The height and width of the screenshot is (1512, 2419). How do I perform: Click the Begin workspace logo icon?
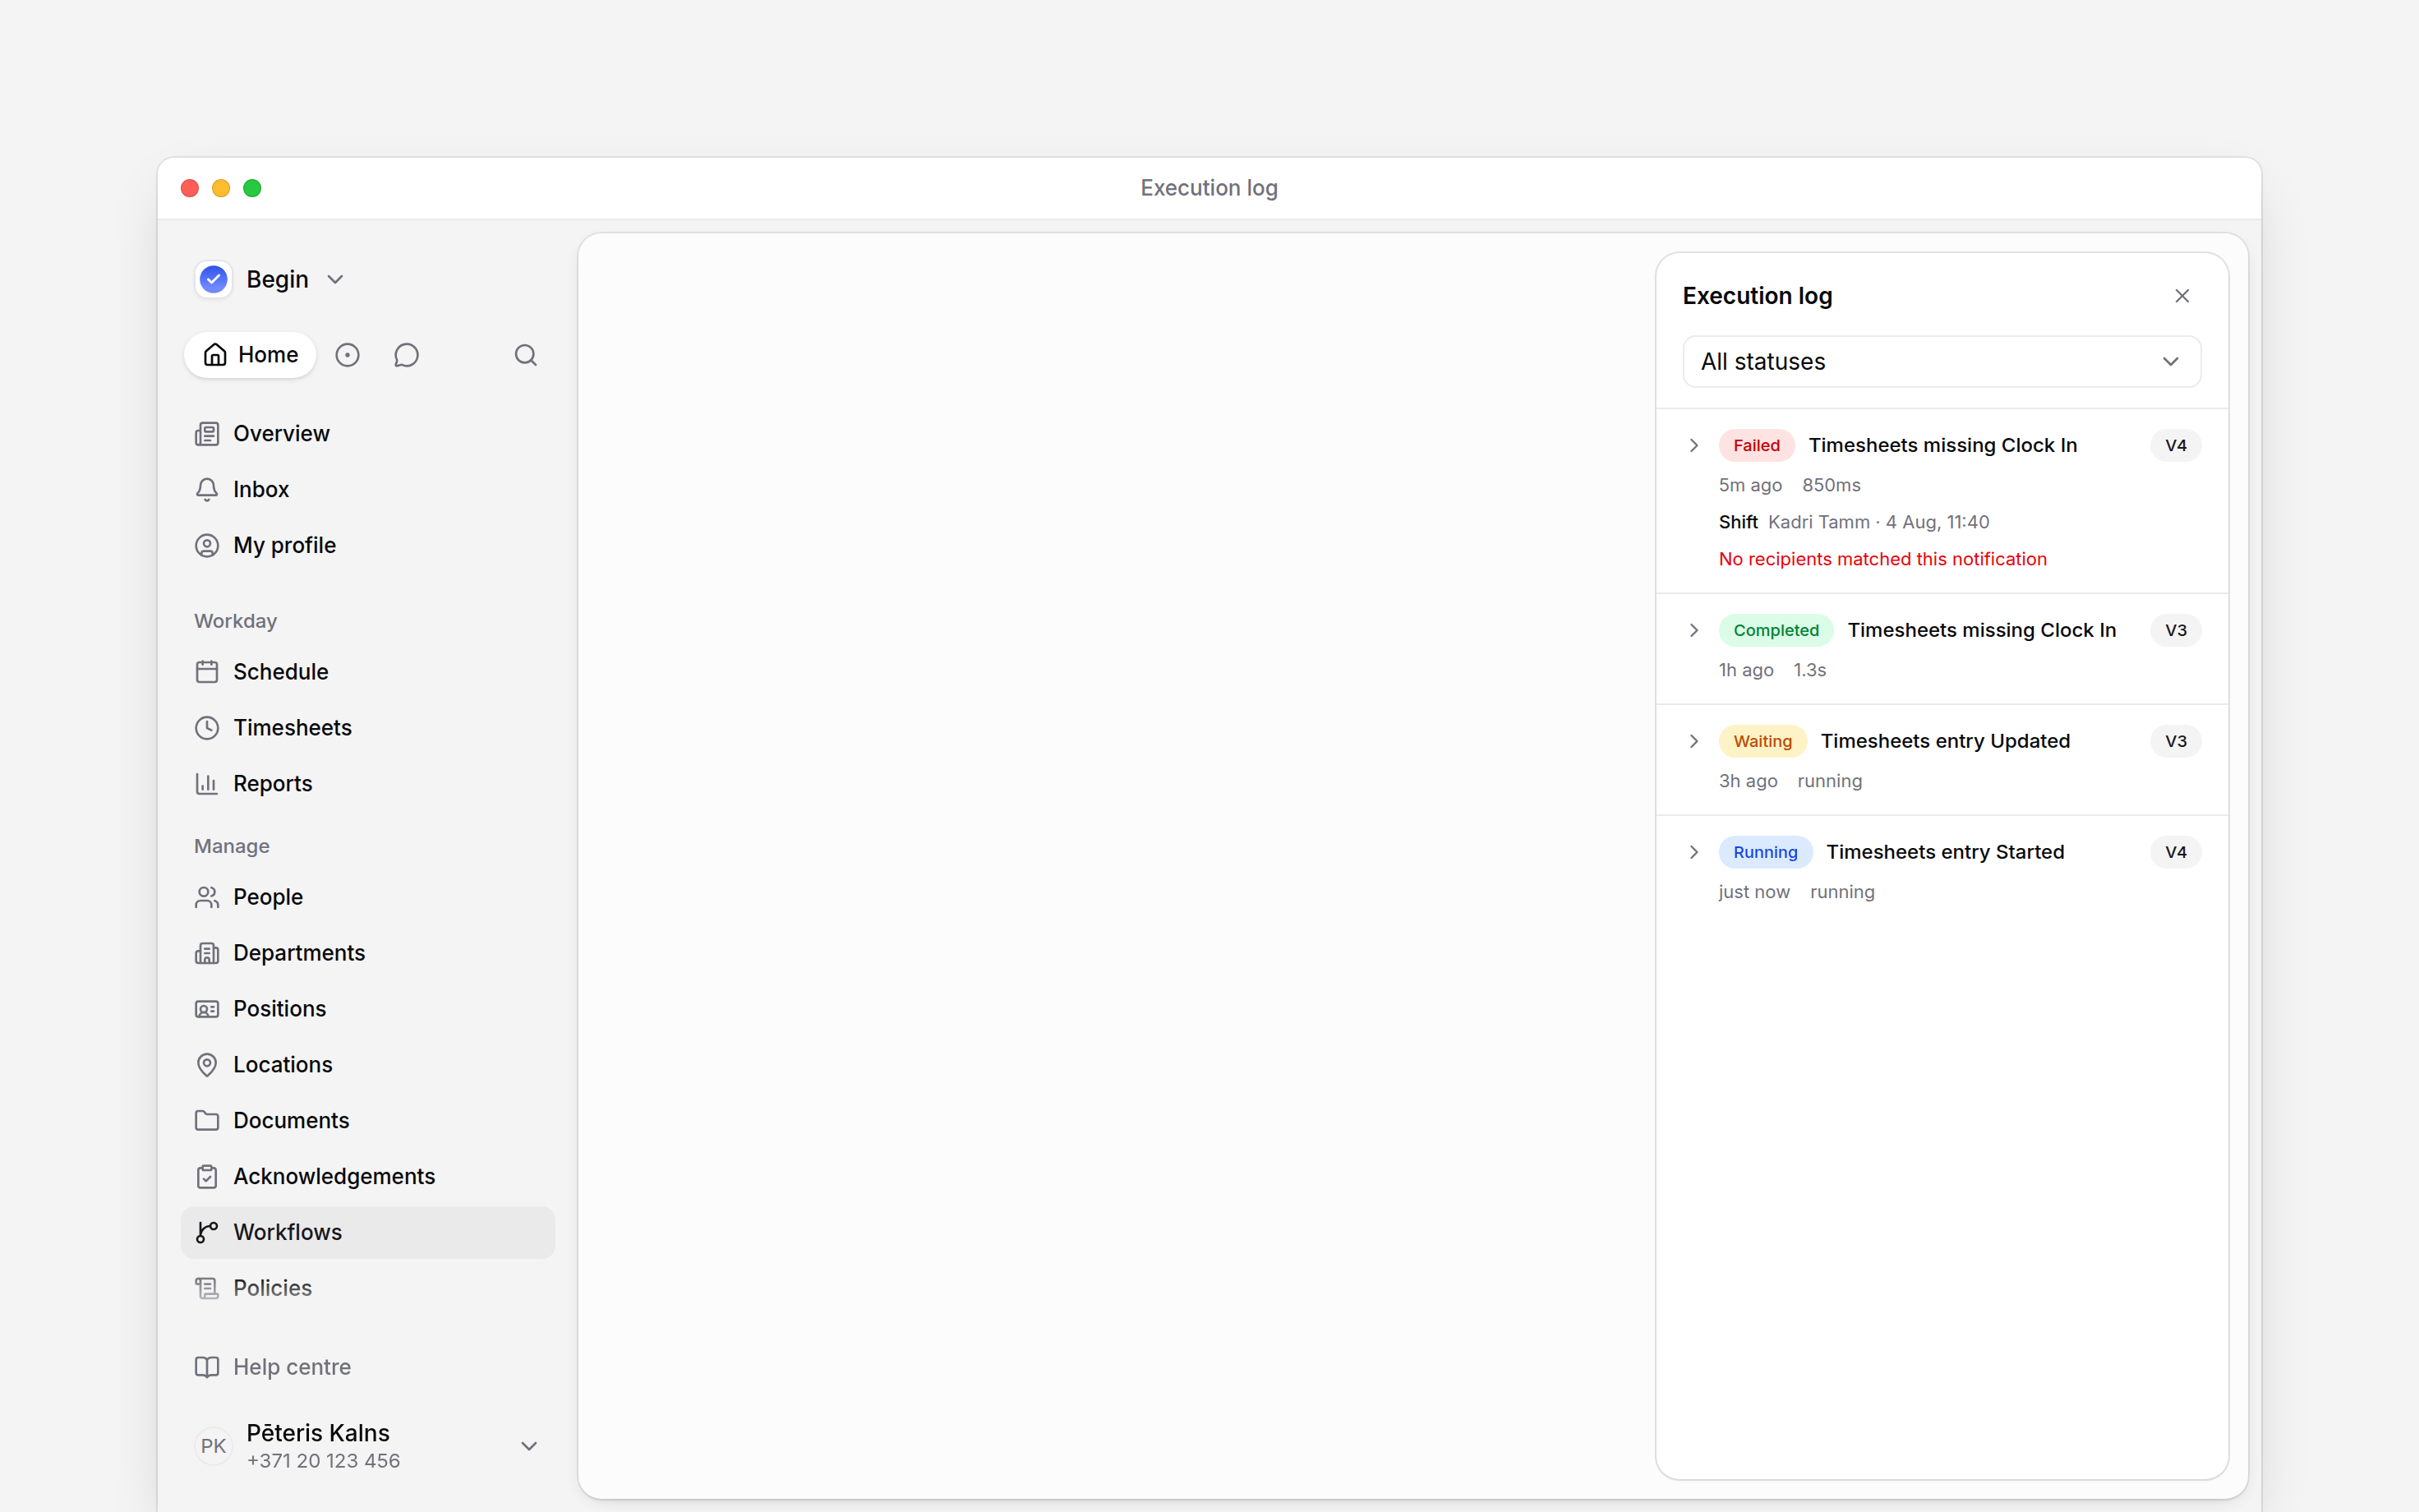coord(213,279)
